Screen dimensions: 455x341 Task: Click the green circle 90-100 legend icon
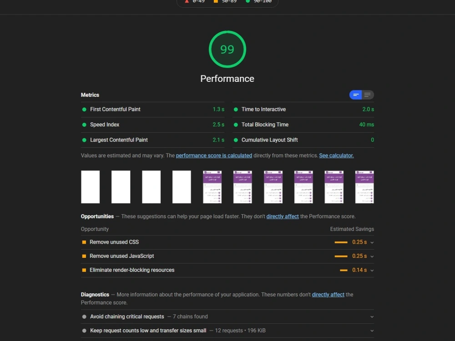[x=248, y=1]
